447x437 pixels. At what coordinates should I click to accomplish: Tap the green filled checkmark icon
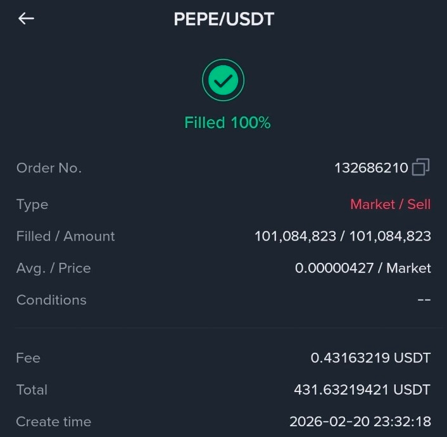(x=223, y=80)
